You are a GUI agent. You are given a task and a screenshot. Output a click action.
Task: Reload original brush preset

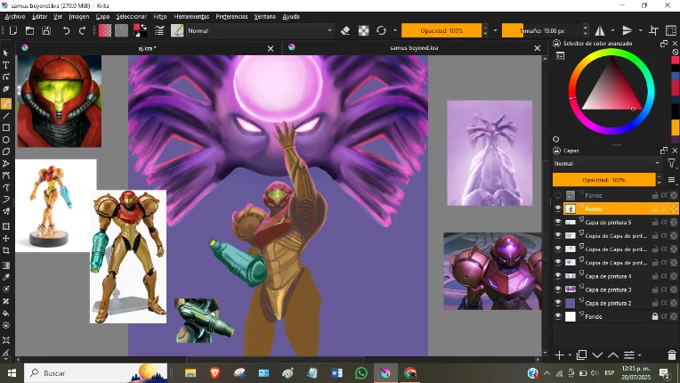(381, 31)
